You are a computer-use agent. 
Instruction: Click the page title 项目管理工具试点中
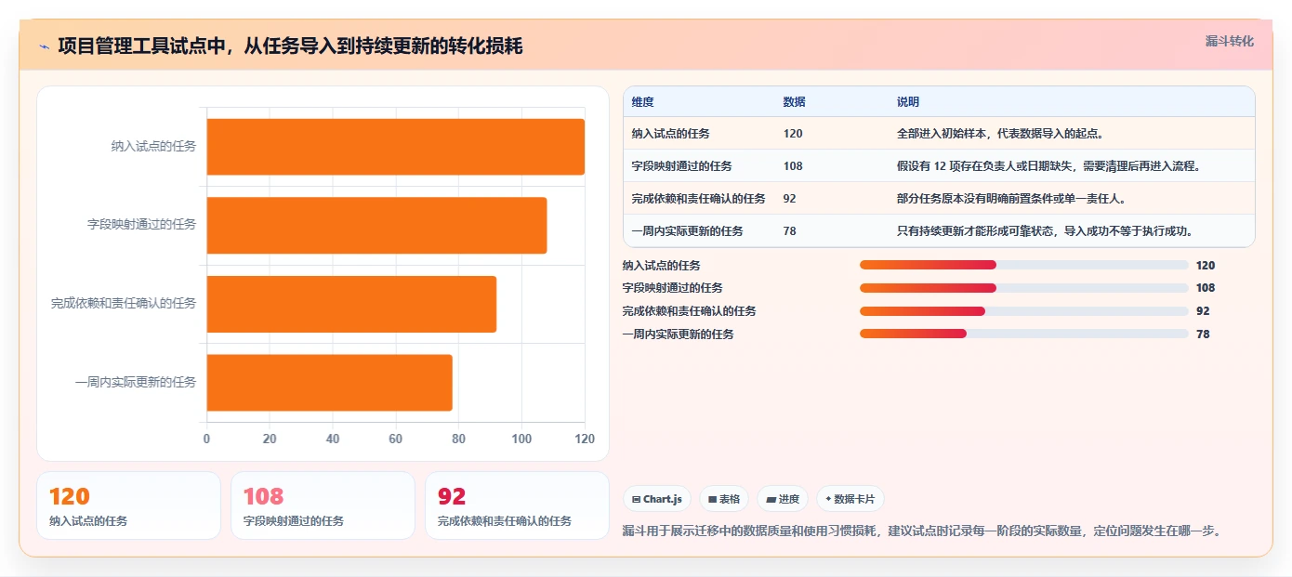pyautogui.click(x=290, y=46)
